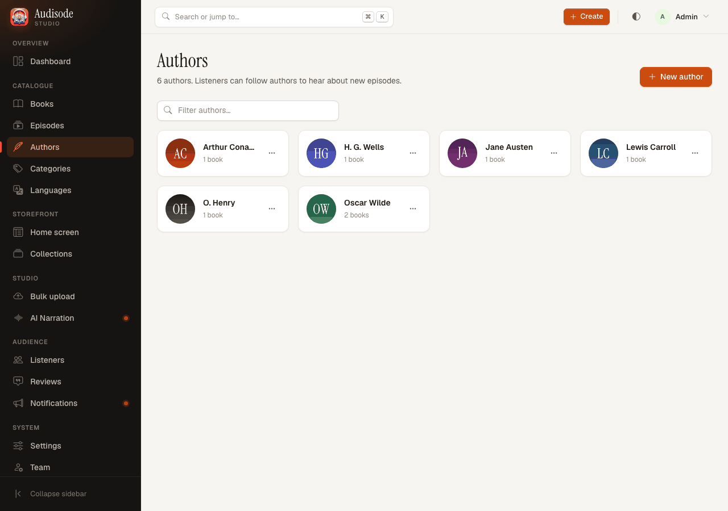This screenshot has width=728, height=511.
Task: Click the Home screen layout icon
Action: click(18, 232)
